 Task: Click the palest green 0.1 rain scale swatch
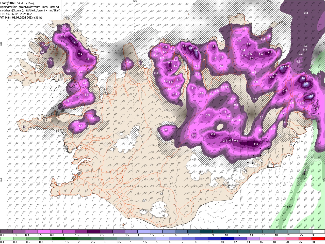click(6, 239)
